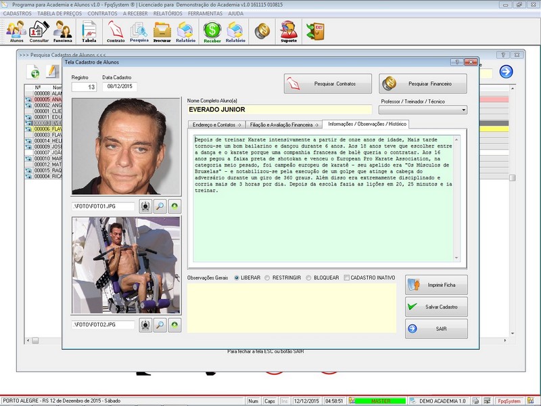The image size is (541, 406).
Task: Click the gym workout photo thumbnail
Action: pos(126,265)
